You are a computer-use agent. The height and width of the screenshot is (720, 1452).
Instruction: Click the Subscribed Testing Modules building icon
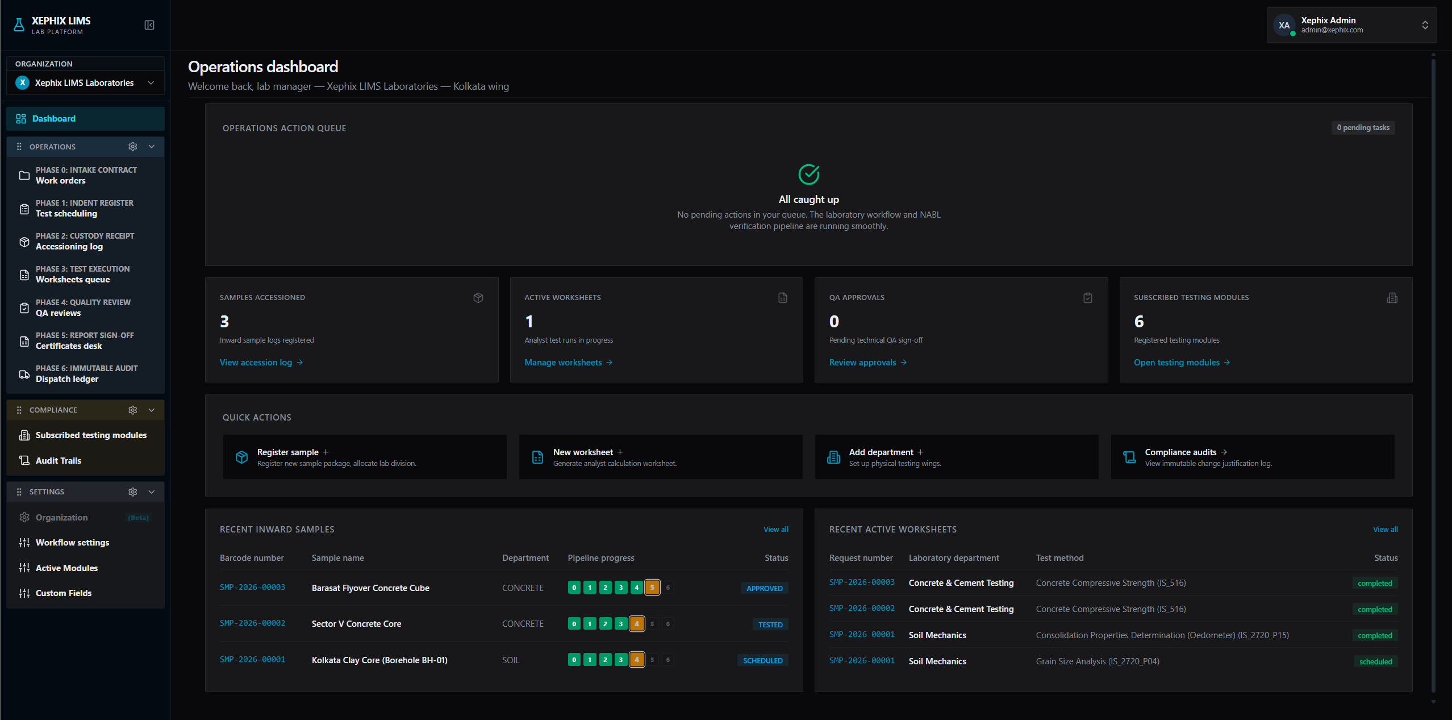1392,298
